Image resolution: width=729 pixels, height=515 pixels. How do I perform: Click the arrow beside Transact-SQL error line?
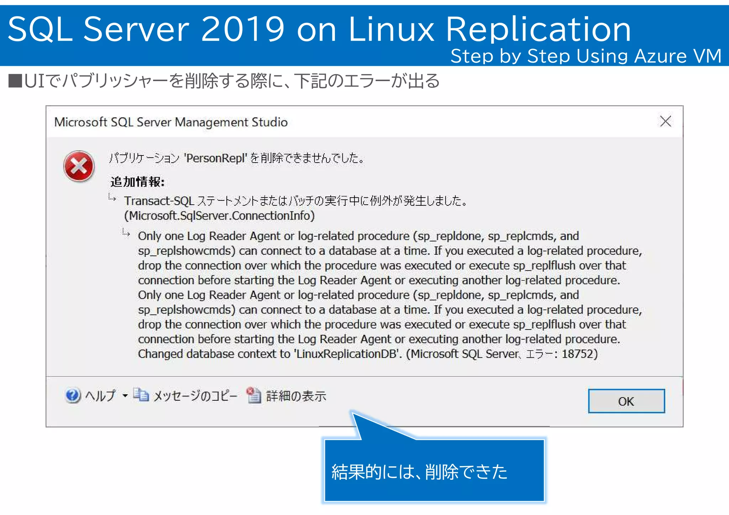coord(112,198)
